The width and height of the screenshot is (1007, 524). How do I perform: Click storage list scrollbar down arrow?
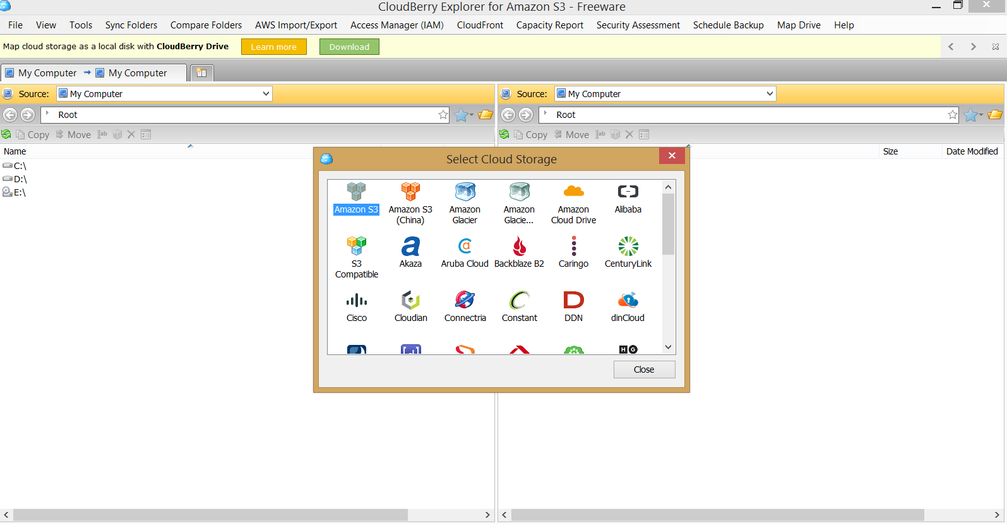point(668,347)
